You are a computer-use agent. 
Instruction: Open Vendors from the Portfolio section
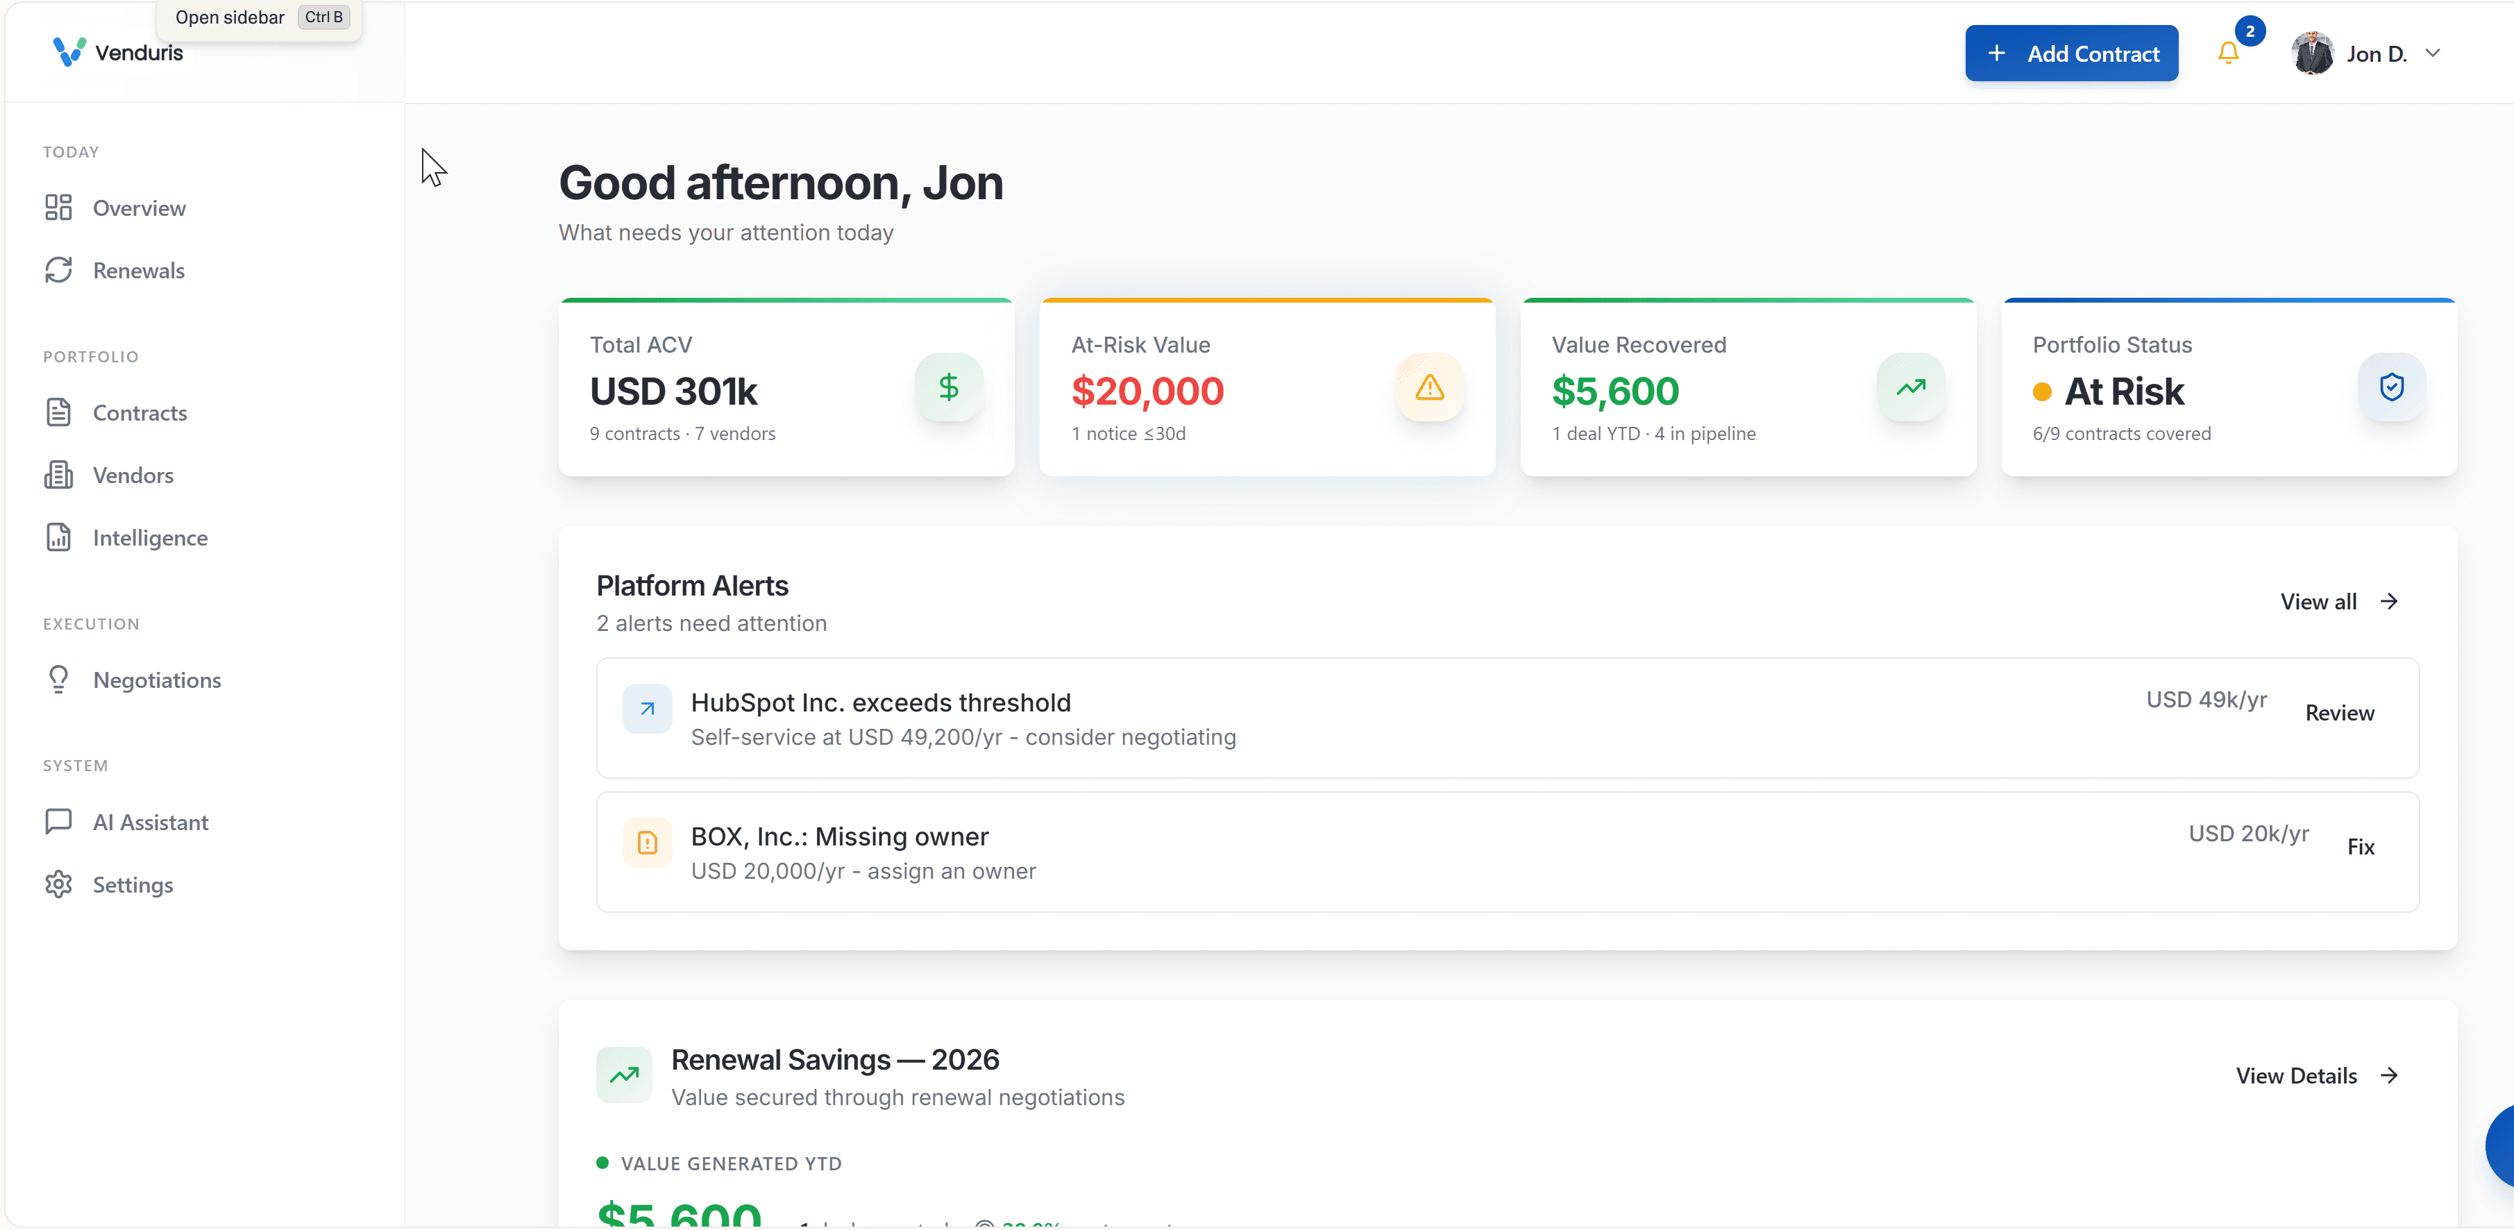click(133, 475)
